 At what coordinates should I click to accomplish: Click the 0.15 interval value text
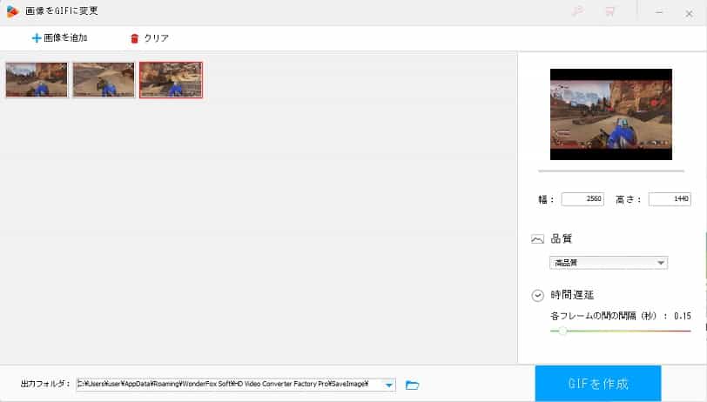pyautogui.click(x=683, y=316)
